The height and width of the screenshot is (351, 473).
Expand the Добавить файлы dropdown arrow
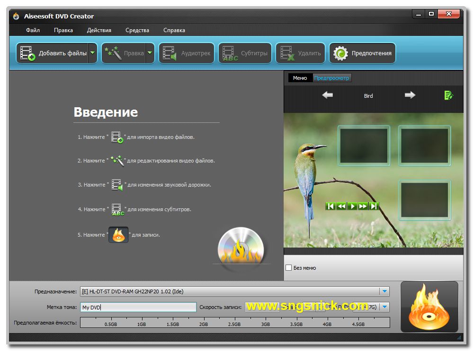point(93,53)
